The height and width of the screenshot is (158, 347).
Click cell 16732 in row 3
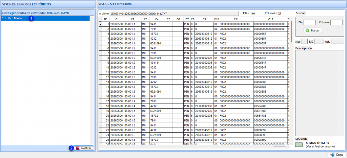[157, 34]
